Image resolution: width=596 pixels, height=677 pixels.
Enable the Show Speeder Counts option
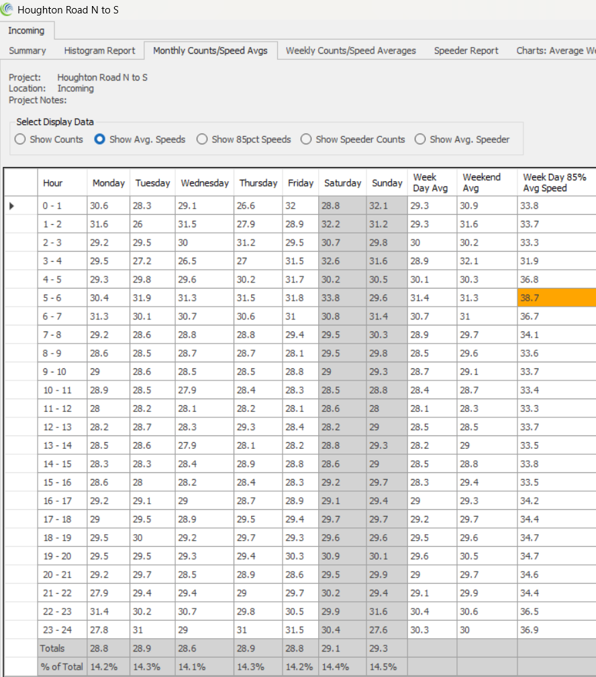tap(306, 140)
